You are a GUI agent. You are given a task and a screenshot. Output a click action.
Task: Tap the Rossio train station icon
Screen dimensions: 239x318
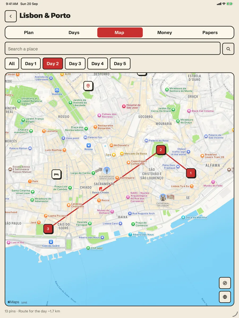[88, 145]
